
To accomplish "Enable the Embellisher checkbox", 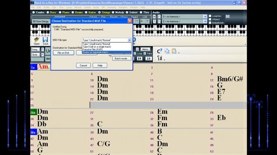I will 210,23.
